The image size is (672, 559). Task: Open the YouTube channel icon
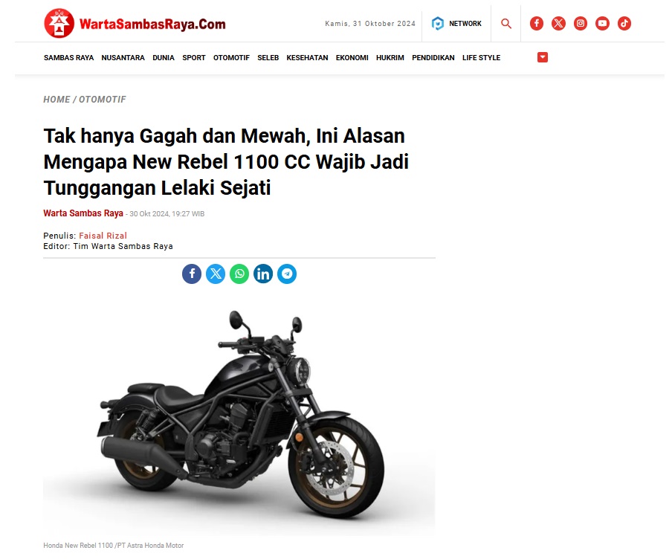(x=602, y=23)
